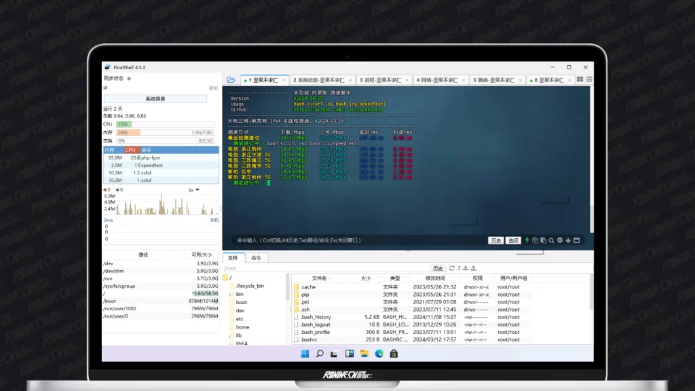Screen dimensions: 695x391
Task: Open the connection manager folder icon
Action: point(231,80)
